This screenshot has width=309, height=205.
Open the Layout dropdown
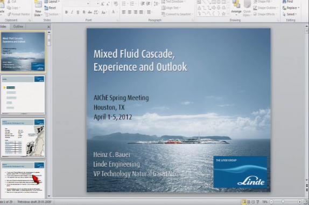tap(52, 2)
